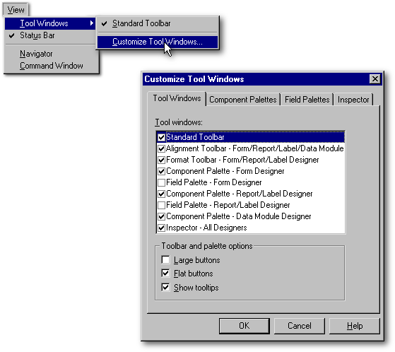
Task: Select Customize Tool Windows menu item
Action: [158, 42]
